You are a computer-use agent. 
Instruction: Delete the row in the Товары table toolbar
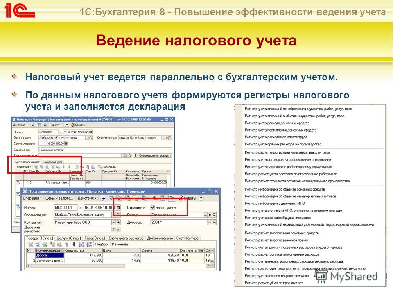coord(52,244)
